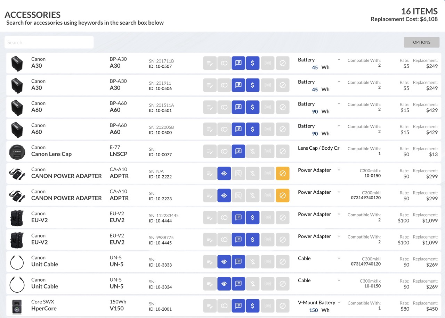Click the $80 rate for HperCore
Viewport: 445px width, 318px height.
405,309
